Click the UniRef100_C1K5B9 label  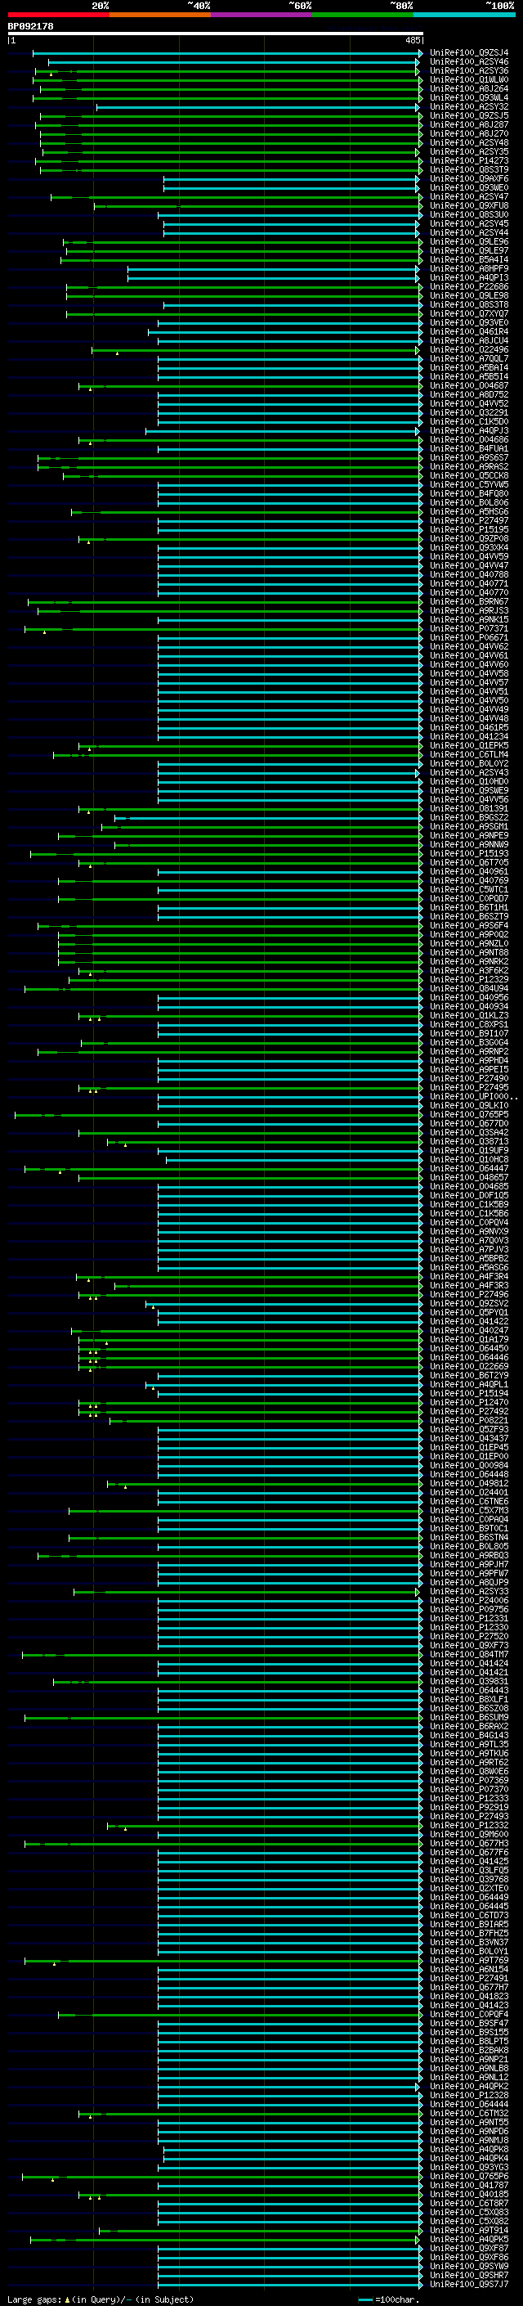coord(469,1205)
